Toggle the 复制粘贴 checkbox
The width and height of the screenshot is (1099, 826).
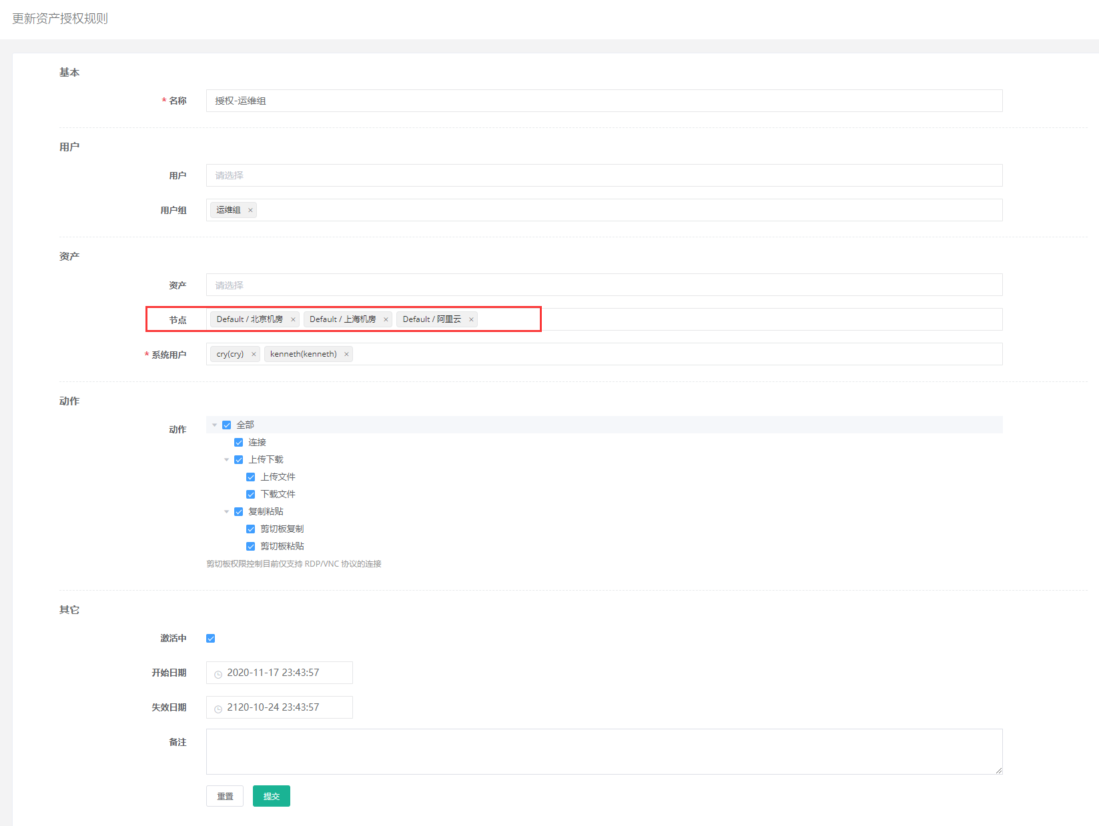pyautogui.click(x=239, y=511)
